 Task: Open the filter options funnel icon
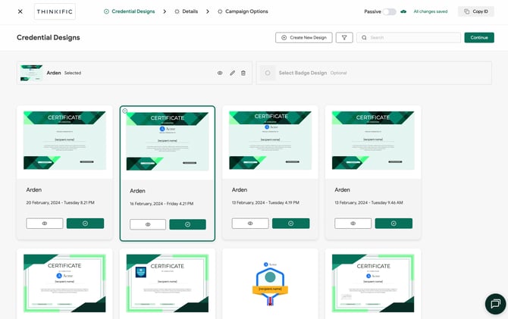[x=344, y=38]
